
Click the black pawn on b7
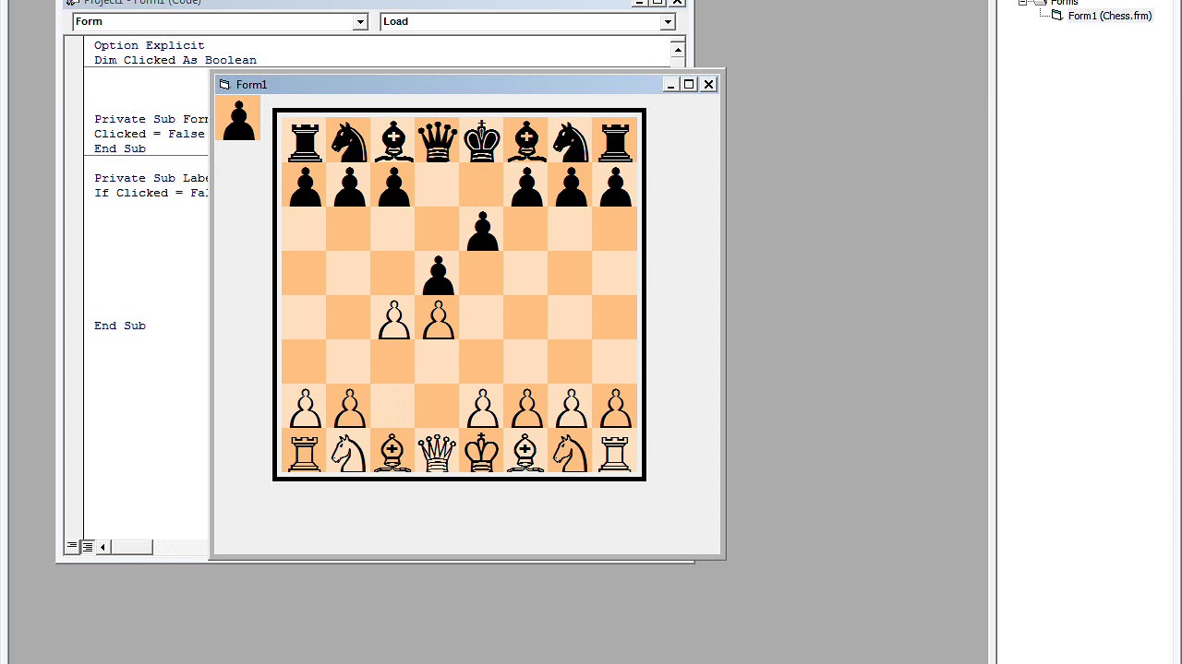click(348, 184)
